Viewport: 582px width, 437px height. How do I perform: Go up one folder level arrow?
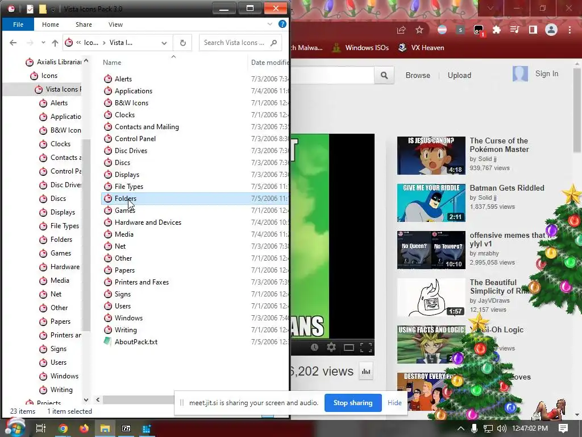(55, 43)
